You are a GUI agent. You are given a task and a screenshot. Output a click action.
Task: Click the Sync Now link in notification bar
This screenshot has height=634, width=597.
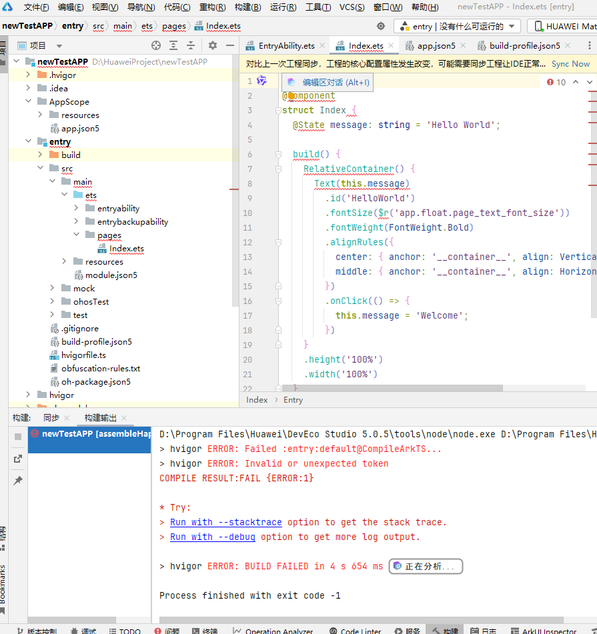570,64
